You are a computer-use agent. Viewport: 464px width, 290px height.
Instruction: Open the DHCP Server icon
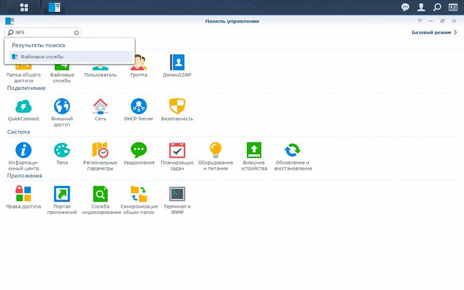coord(139,107)
